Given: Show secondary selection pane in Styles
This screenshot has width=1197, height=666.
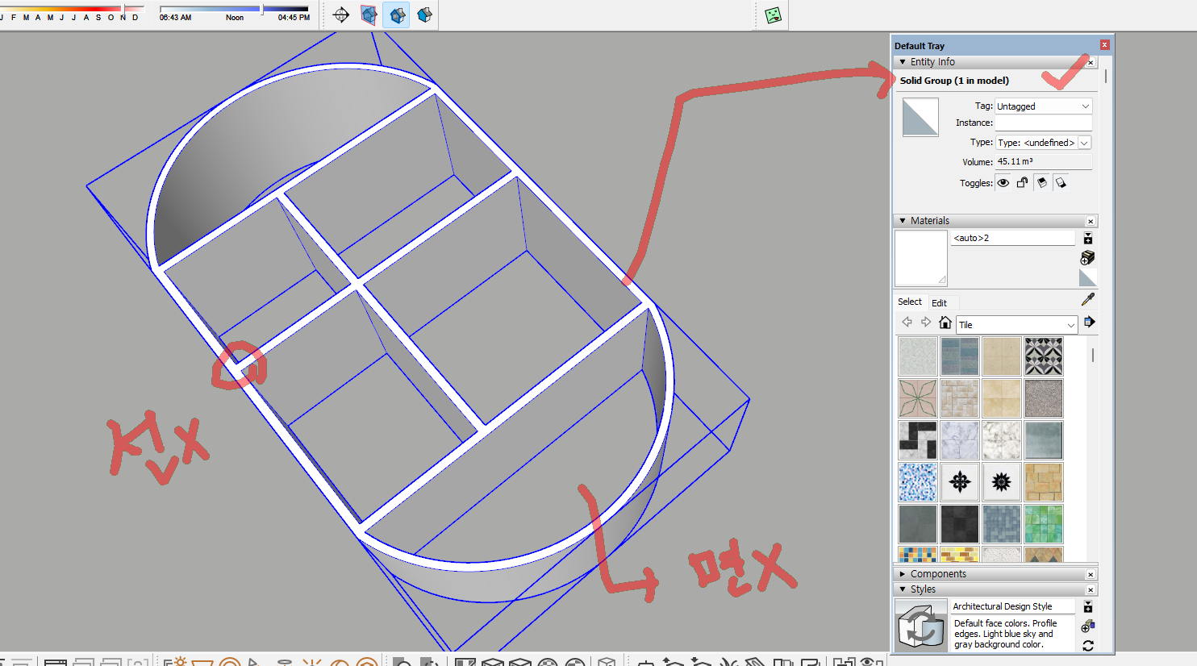Looking at the screenshot, I should 1087,606.
